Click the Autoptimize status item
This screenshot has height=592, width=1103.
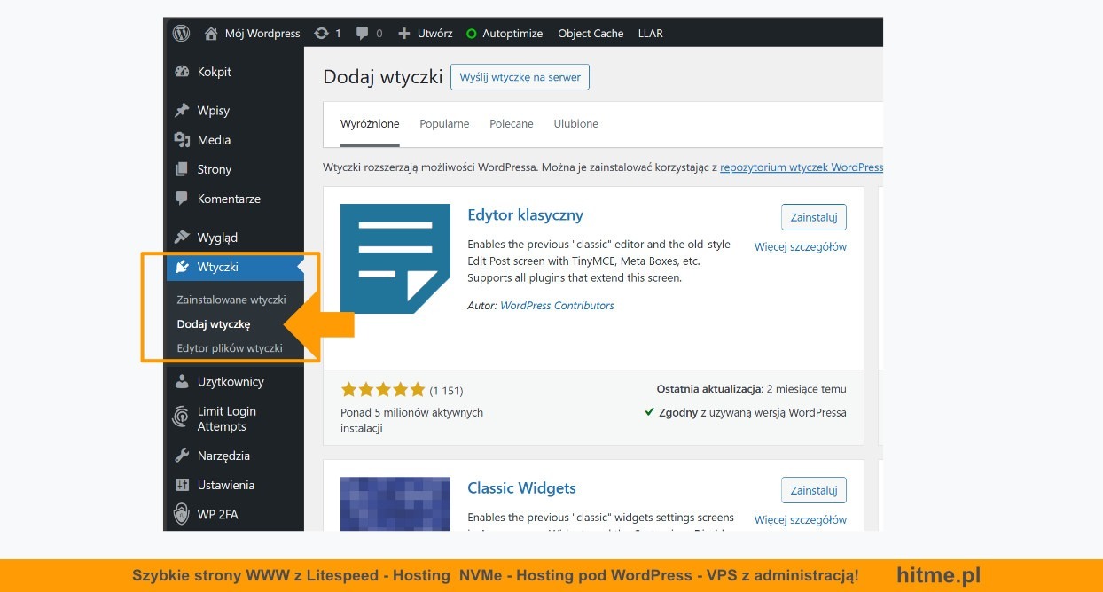click(504, 34)
